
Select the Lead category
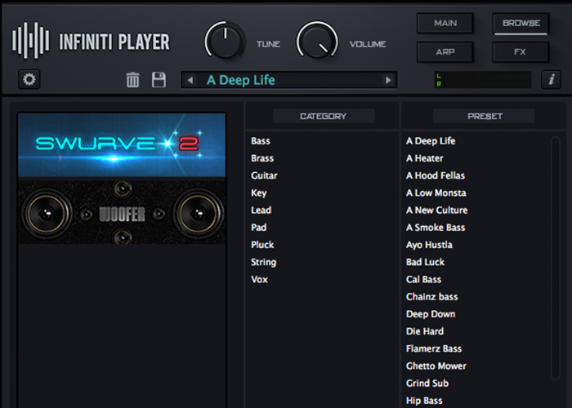click(261, 211)
